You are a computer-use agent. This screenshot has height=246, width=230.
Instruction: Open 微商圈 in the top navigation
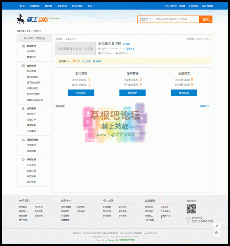(48, 6)
